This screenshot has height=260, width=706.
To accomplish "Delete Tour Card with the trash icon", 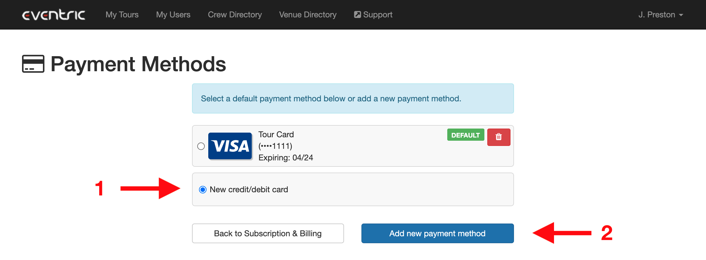I will click(499, 137).
